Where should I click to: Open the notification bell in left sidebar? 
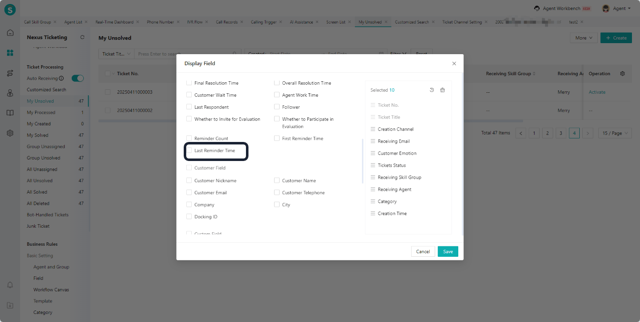[x=10, y=285]
